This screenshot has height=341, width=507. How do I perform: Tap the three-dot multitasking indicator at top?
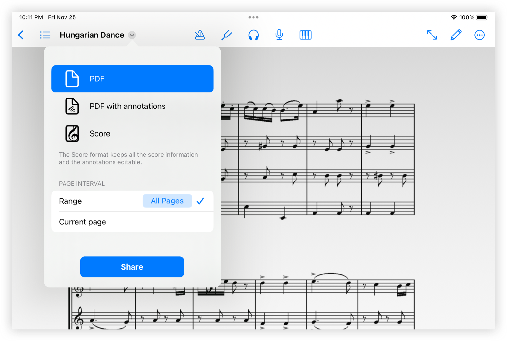pyautogui.click(x=253, y=17)
